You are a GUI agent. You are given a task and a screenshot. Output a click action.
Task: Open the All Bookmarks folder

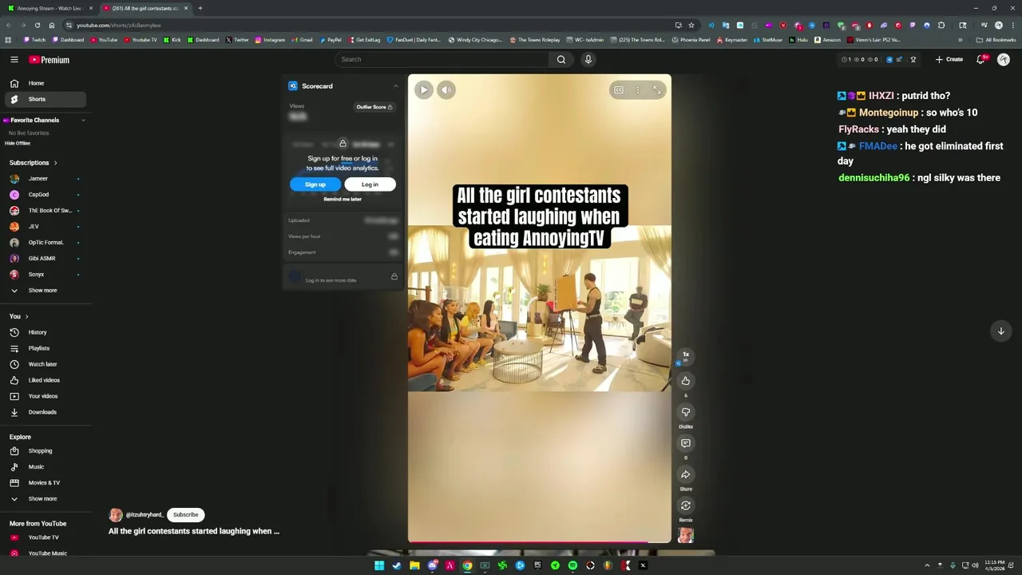click(996, 40)
